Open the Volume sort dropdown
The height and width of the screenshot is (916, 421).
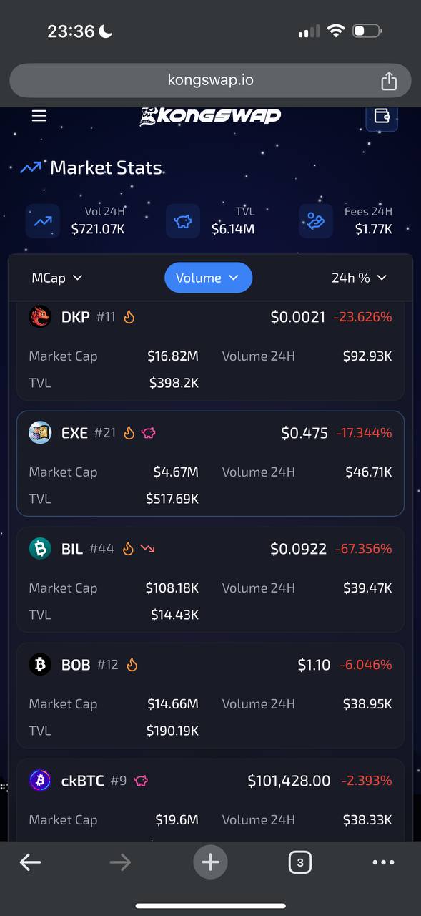(x=208, y=278)
